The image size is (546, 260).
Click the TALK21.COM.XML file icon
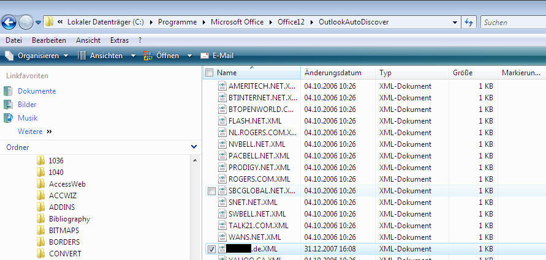[222, 226]
